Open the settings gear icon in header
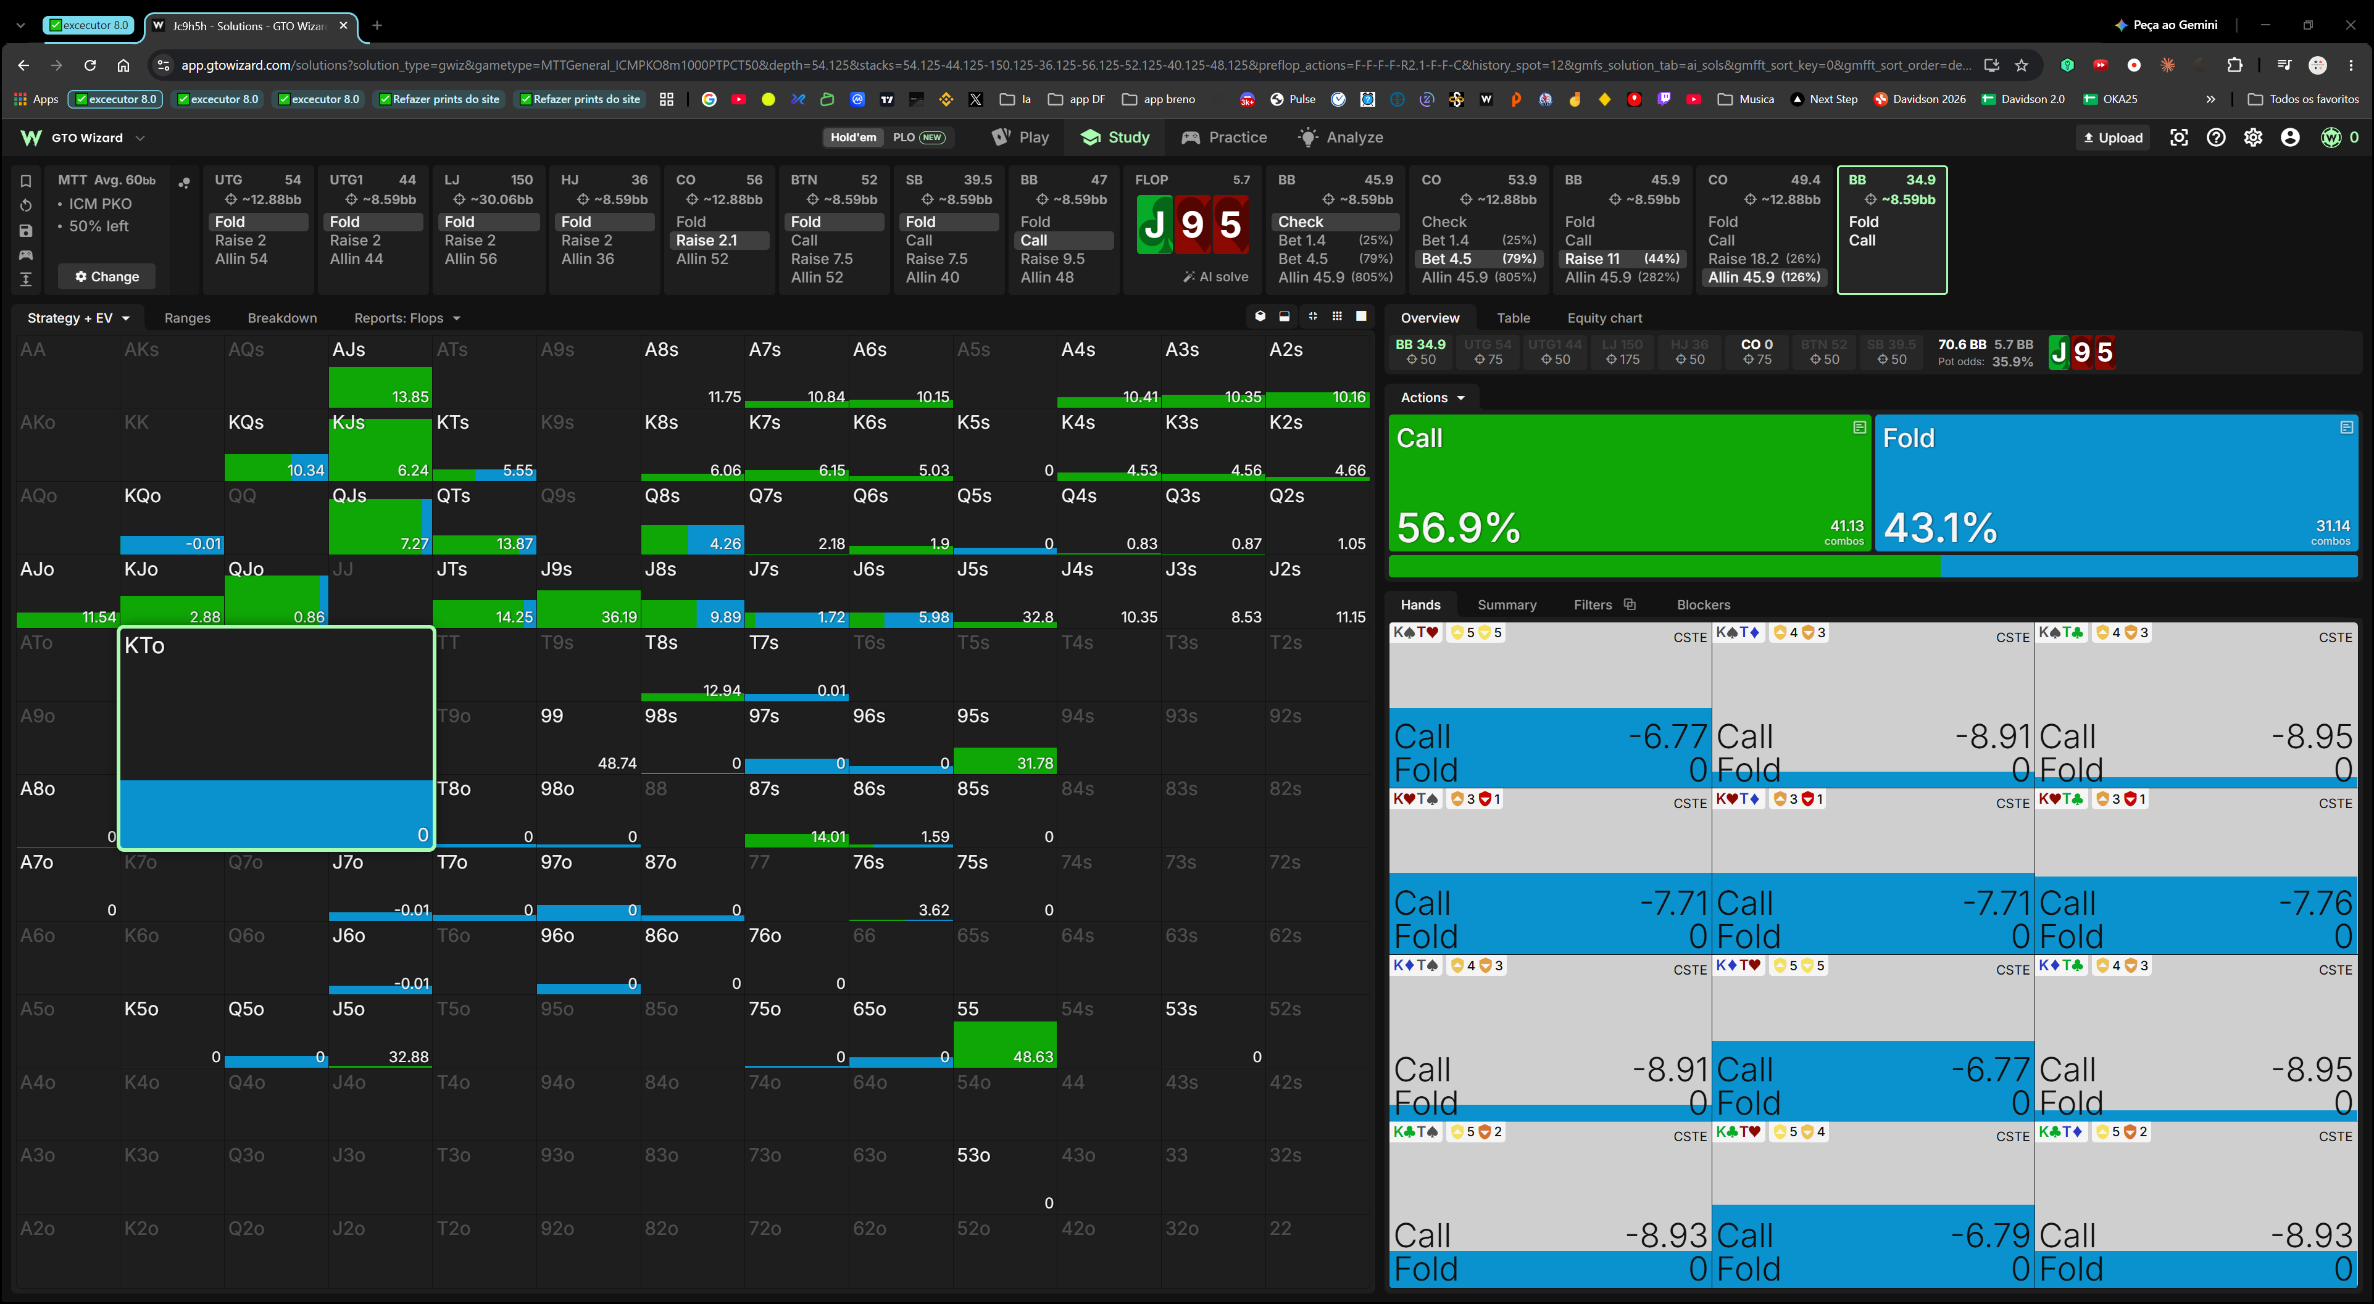The width and height of the screenshot is (2374, 1304). [x=2252, y=137]
